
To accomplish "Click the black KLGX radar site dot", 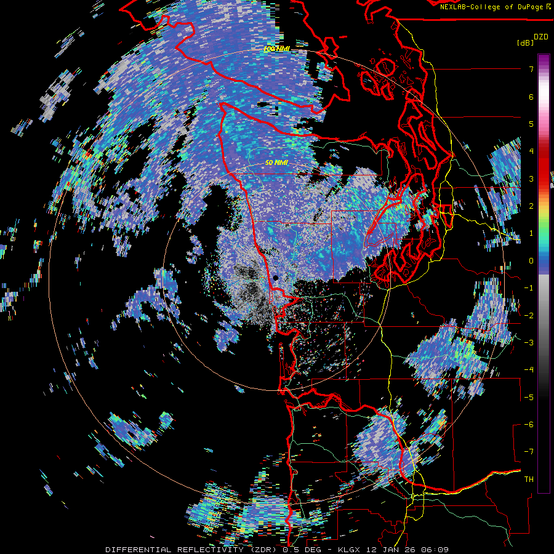I will click(276, 278).
